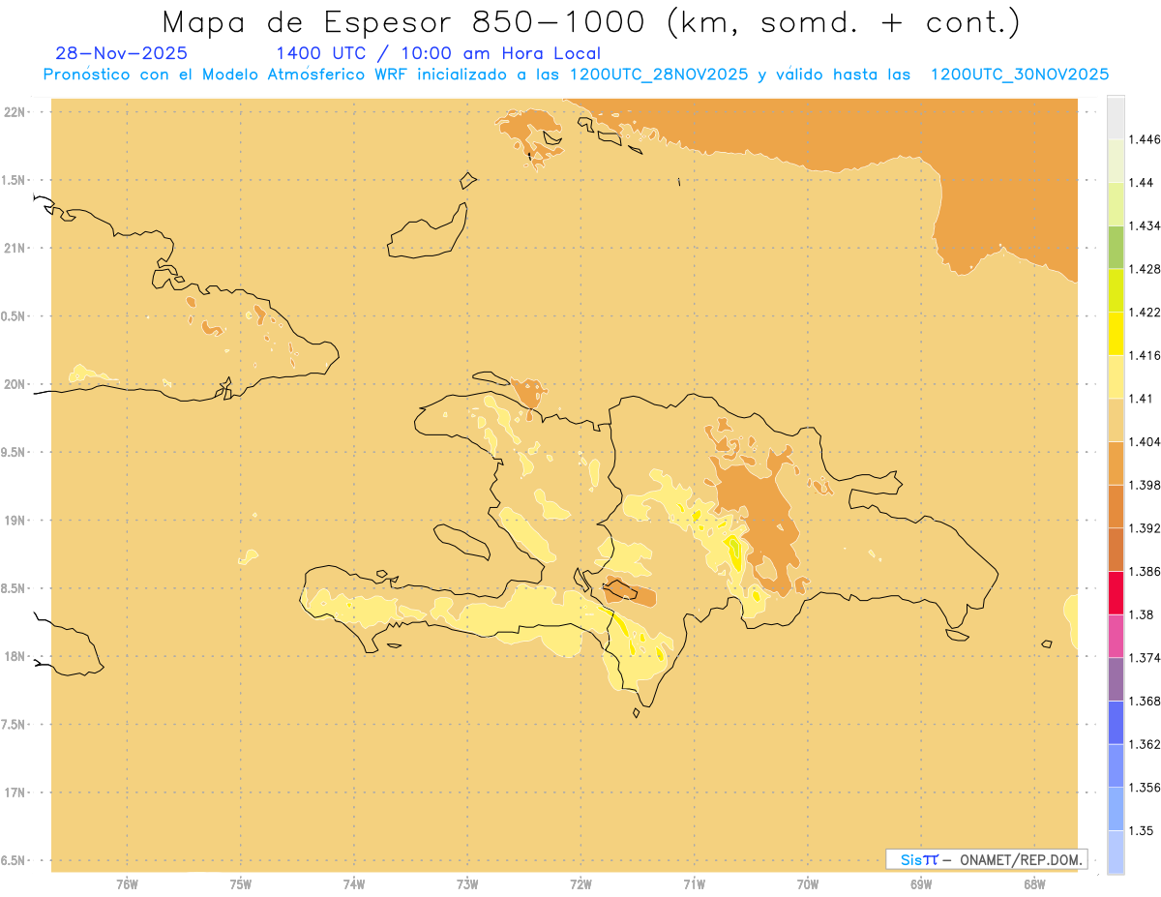The width and height of the screenshot is (1161, 897).
Task: Click the yellow-green swatch between 1.422 and 1.428
Action: [1116, 290]
